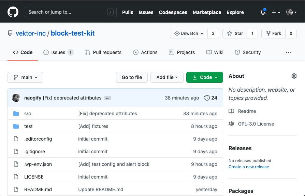
Task: View forks count 0
Action: tap(291, 34)
